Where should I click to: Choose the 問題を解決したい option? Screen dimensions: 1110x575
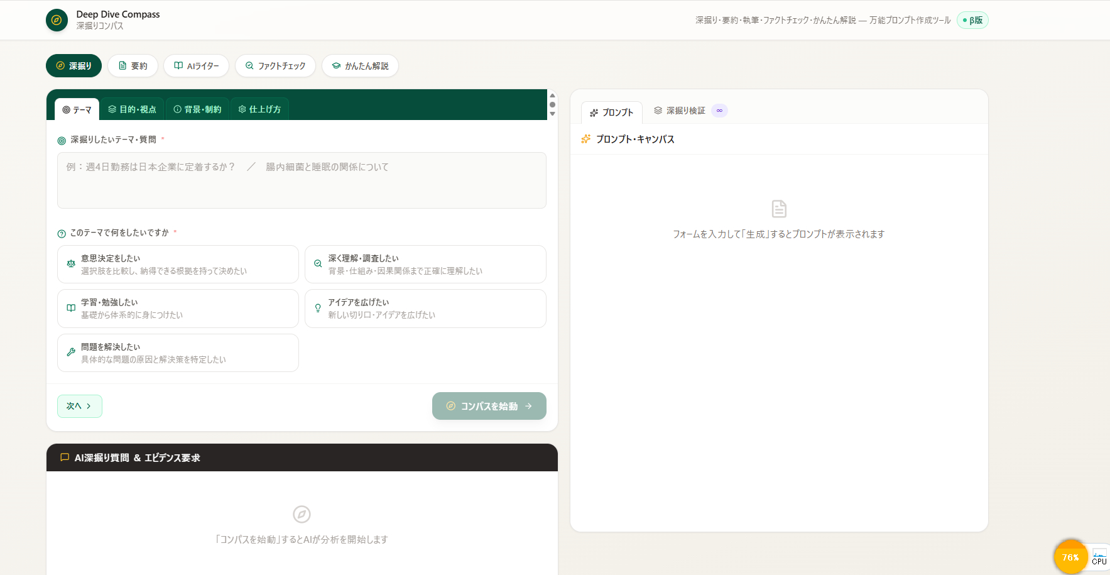(178, 353)
